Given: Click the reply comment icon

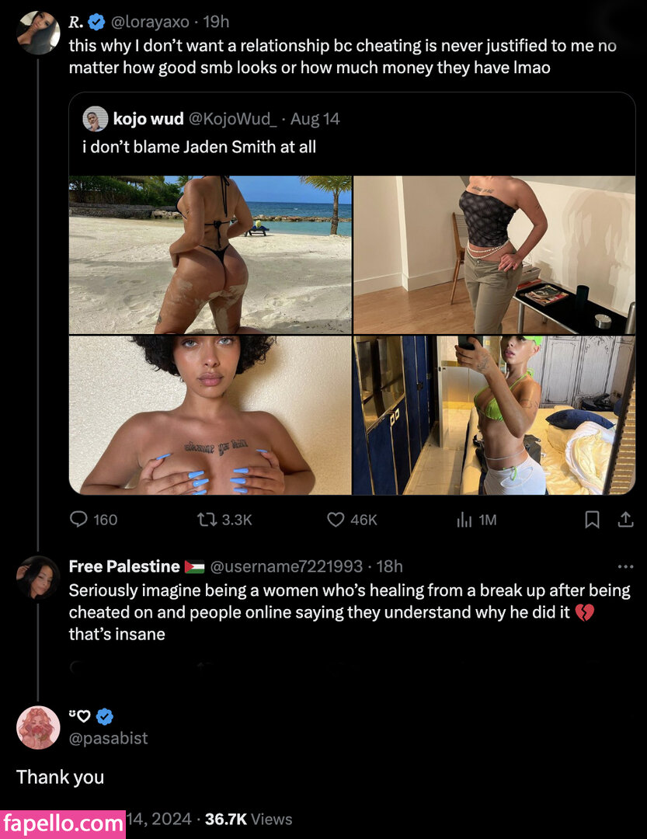Looking at the screenshot, I should [x=79, y=519].
